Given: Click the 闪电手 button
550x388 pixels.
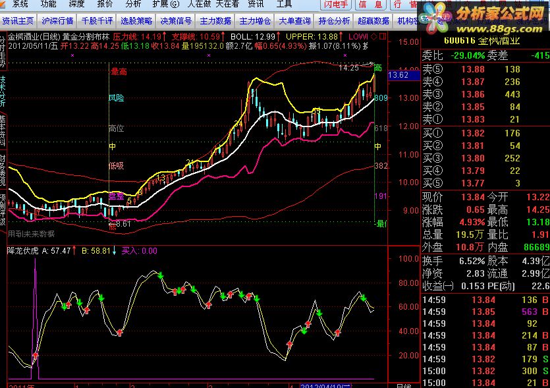Looking at the screenshot, I should tap(335, 5).
